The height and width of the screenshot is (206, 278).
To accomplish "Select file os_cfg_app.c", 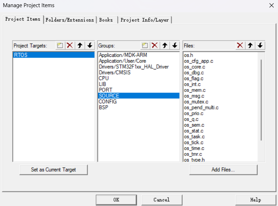I will pos(220,61).
